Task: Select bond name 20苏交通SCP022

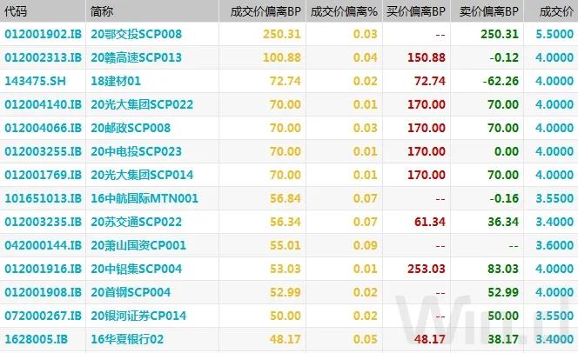Action: click(x=136, y=222)
